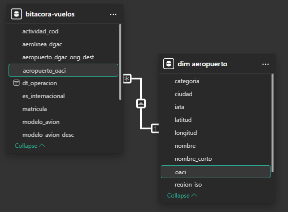Select the dt_operacion field
The image size is (288, 212).
63,83
